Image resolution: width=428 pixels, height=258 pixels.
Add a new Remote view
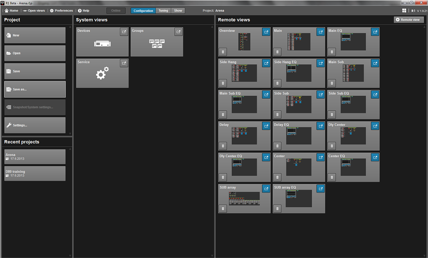pos(409,20)
